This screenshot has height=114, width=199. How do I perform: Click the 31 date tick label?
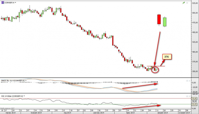(x=21, y=110)
